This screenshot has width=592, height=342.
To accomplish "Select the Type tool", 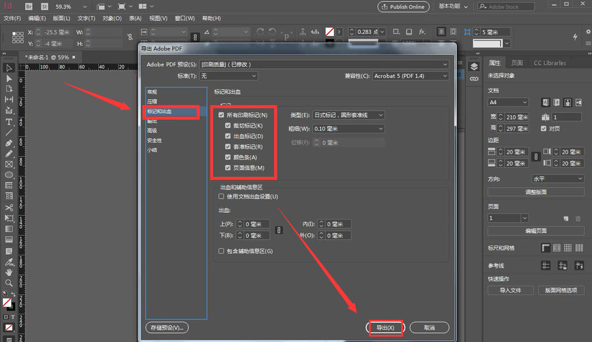I will (x=9, y=122).
